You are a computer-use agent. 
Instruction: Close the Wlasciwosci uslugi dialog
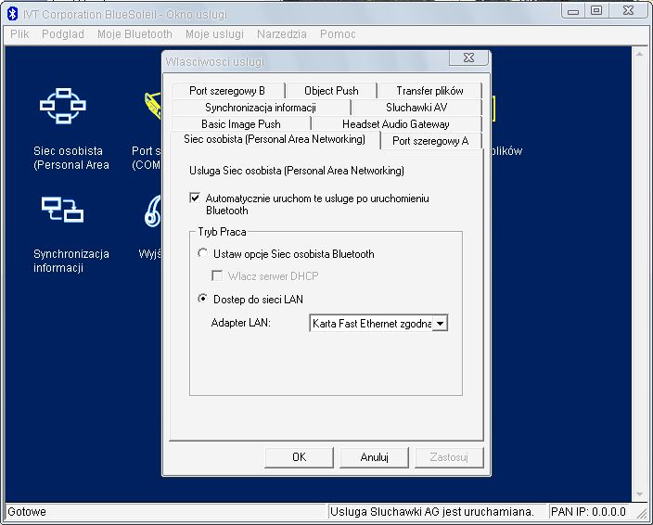pyautogui.click(x=468, y=58)
